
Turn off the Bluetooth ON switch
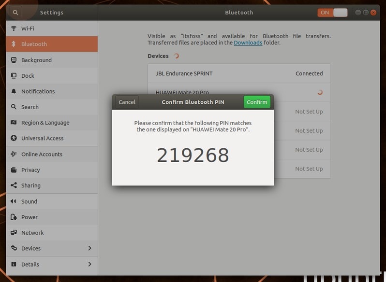pyautogui.click(x=332, y=13)
